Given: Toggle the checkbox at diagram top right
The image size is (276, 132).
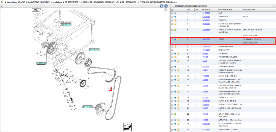Looking at the screenshot, I should (x=165, y=10).
